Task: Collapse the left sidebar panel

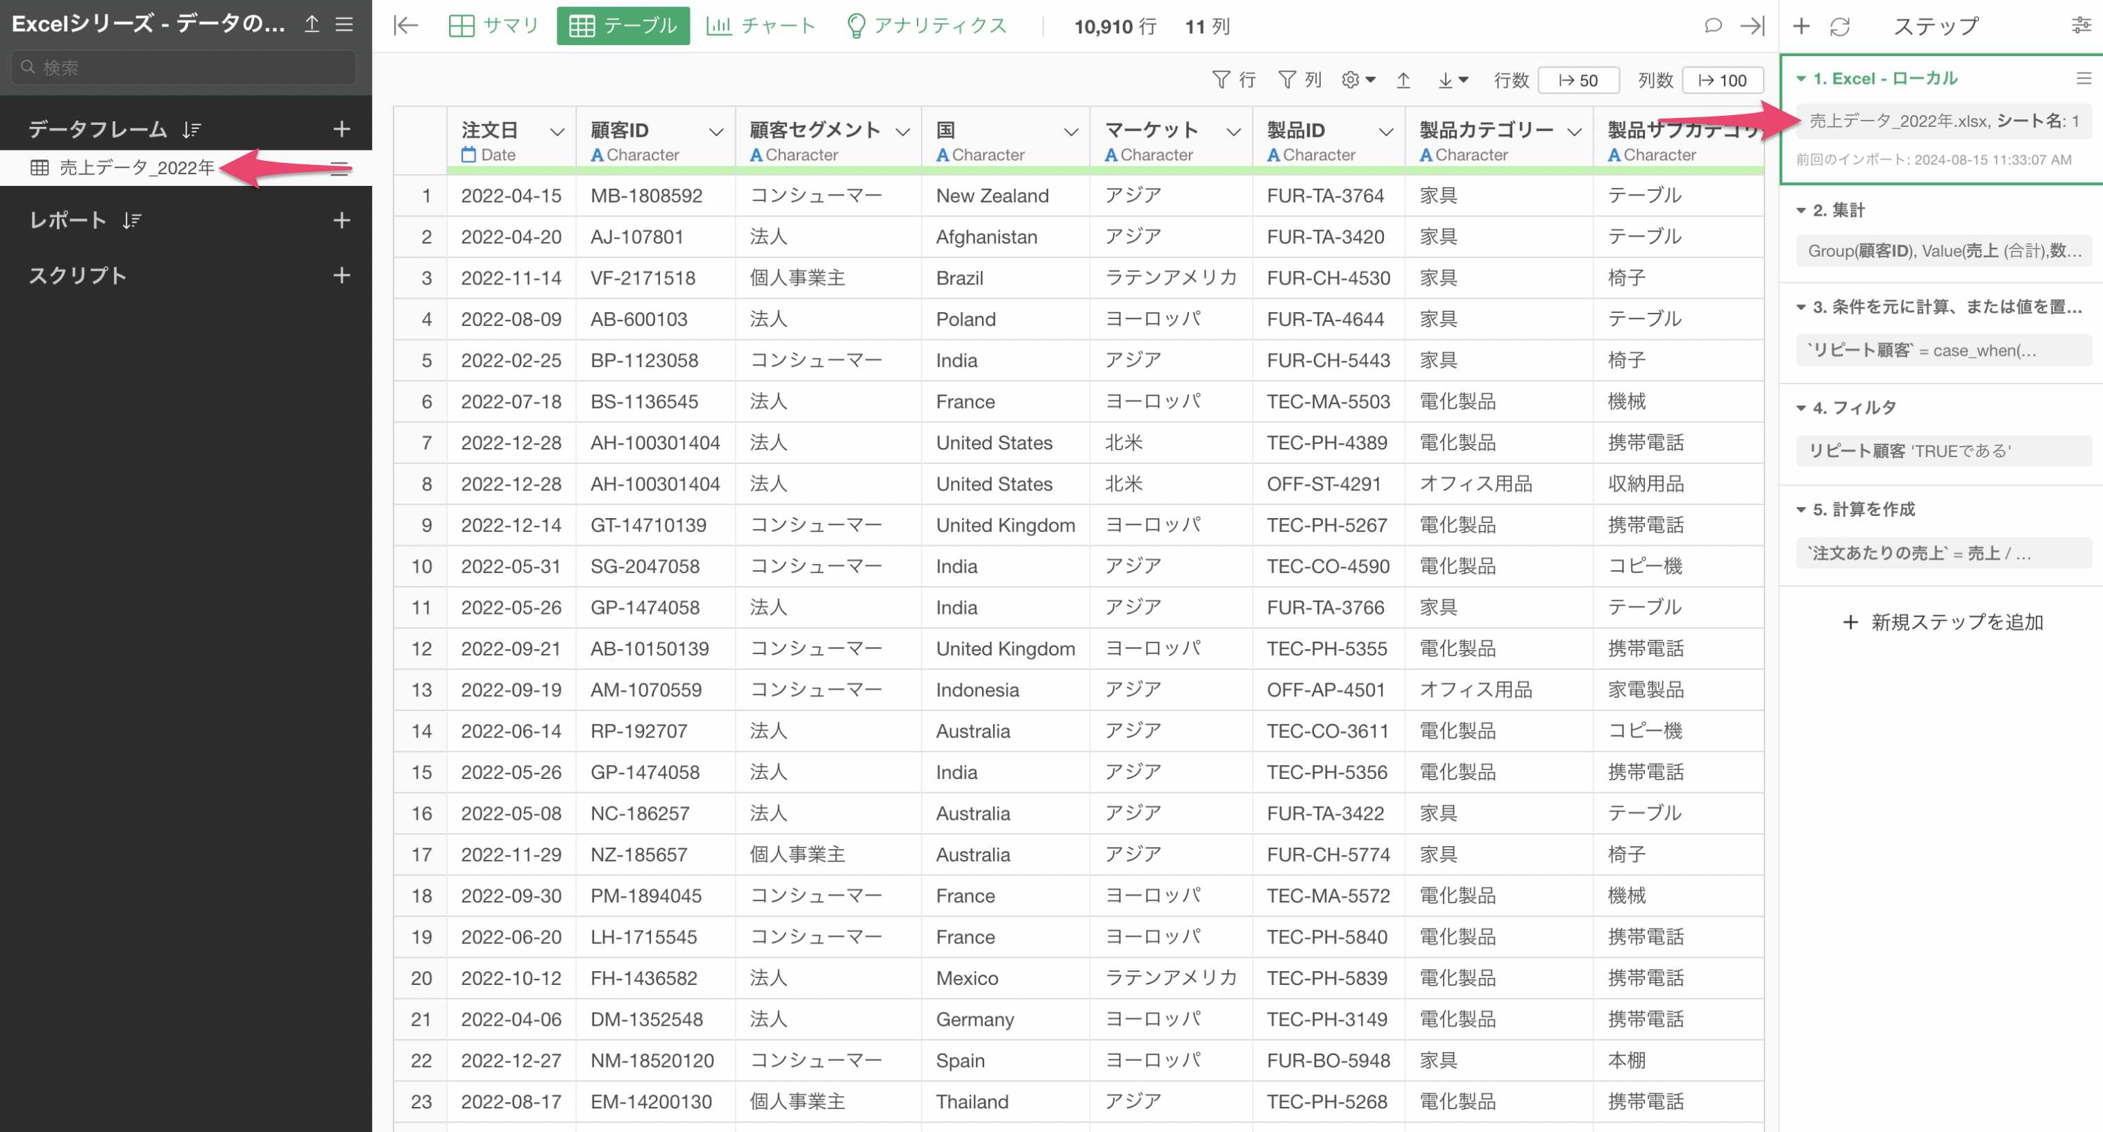Action: click(406, 25)
